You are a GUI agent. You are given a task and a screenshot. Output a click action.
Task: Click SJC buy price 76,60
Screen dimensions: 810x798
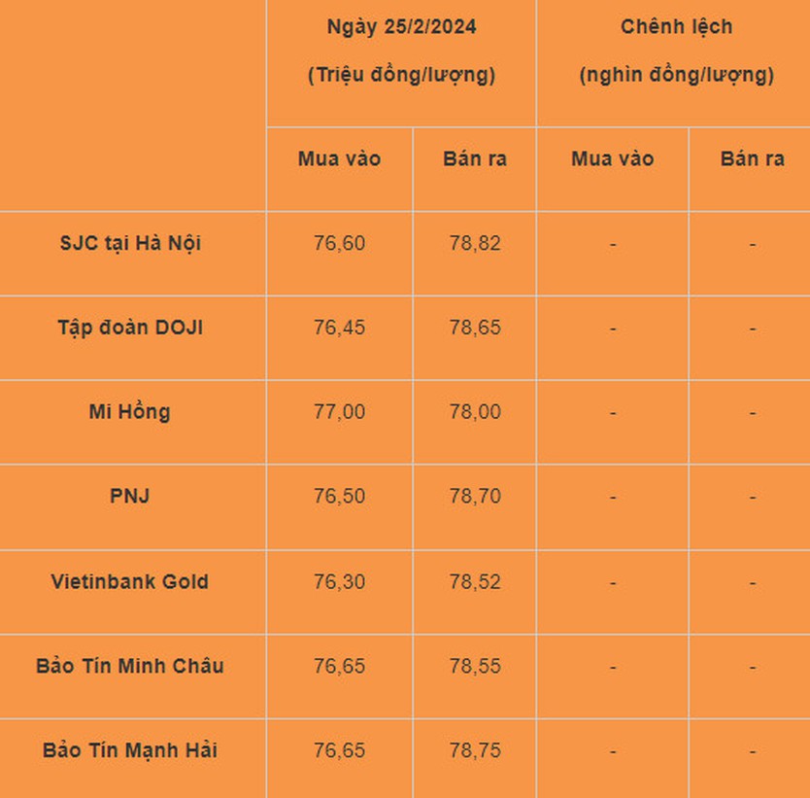point(339,243)
